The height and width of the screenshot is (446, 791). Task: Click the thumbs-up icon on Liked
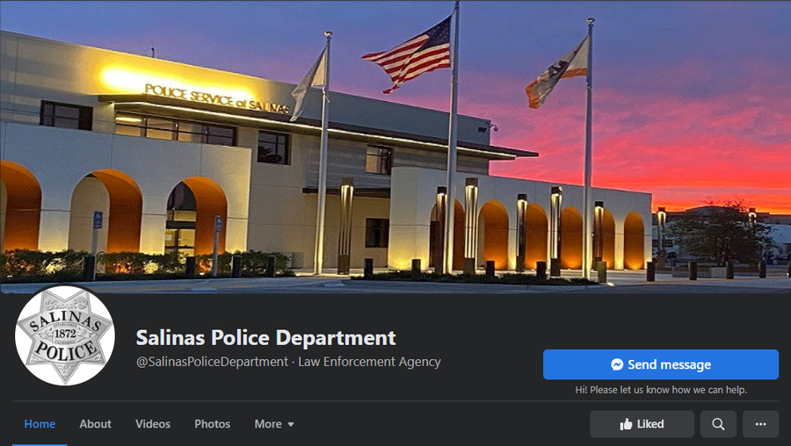pos(626,424)
